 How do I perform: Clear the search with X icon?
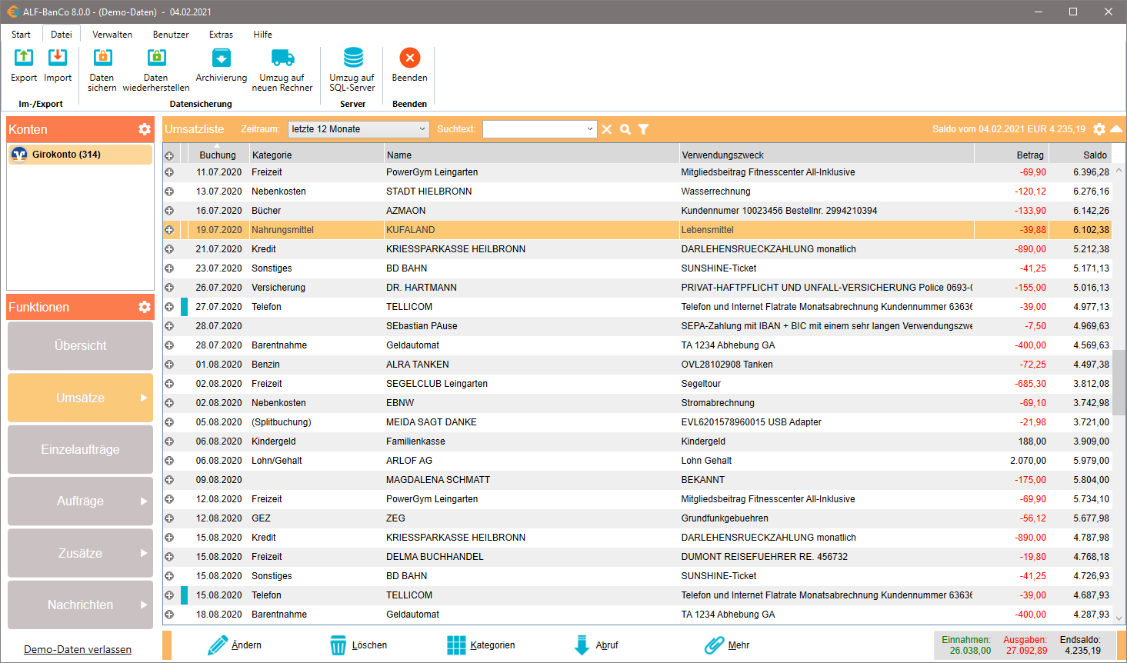[x=607, y=129]
